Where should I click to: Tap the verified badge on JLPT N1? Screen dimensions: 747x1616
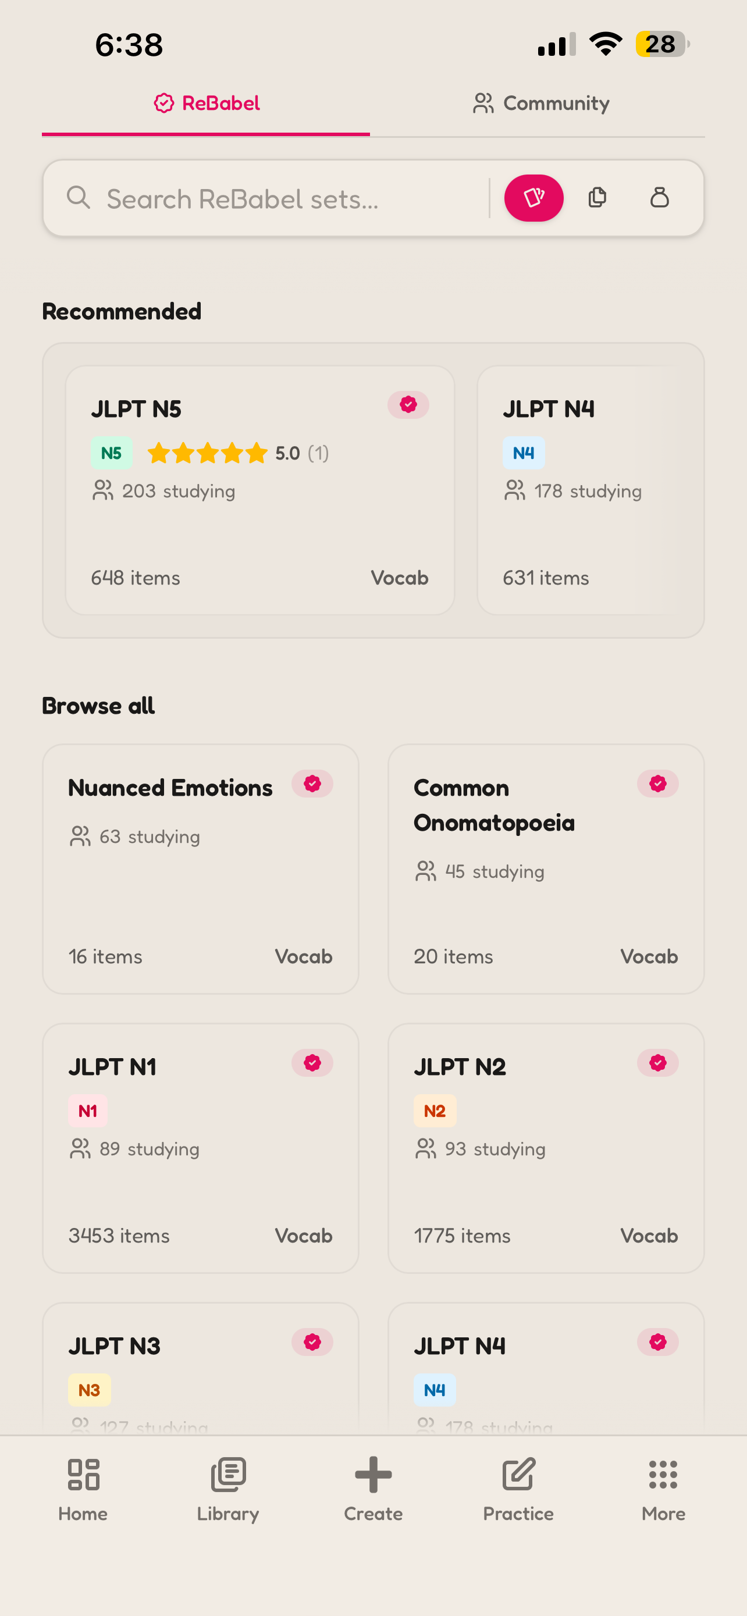tap(312, 1063)
